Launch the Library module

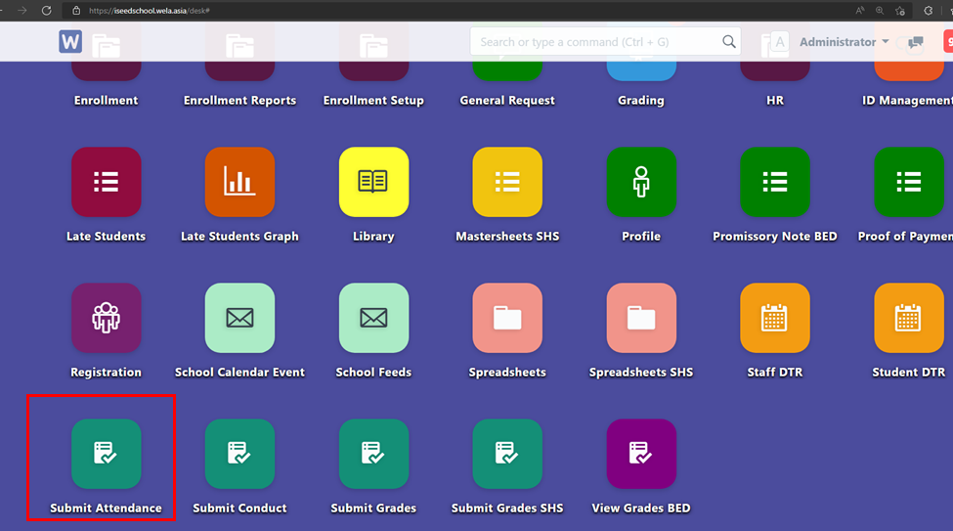(x=373, y=182)
